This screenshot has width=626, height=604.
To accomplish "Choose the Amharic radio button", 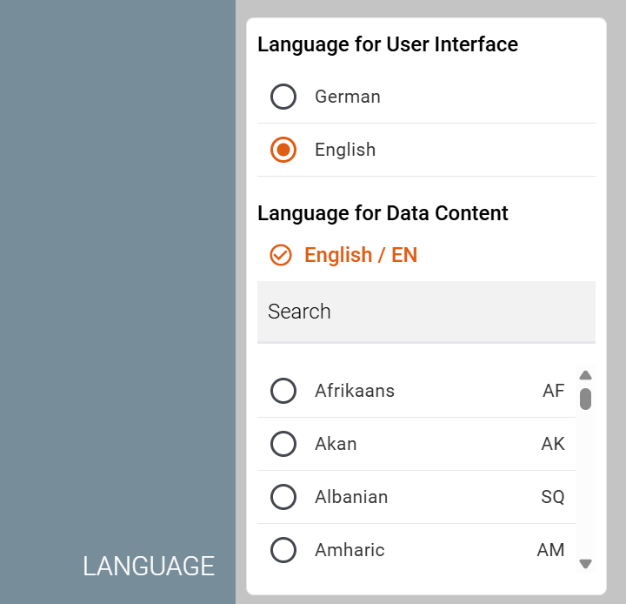I will click(283, 550).
